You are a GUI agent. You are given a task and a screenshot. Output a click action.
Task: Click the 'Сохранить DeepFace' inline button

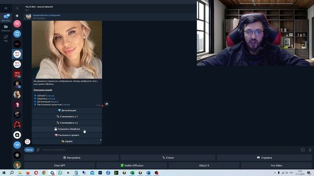[67, 129]
